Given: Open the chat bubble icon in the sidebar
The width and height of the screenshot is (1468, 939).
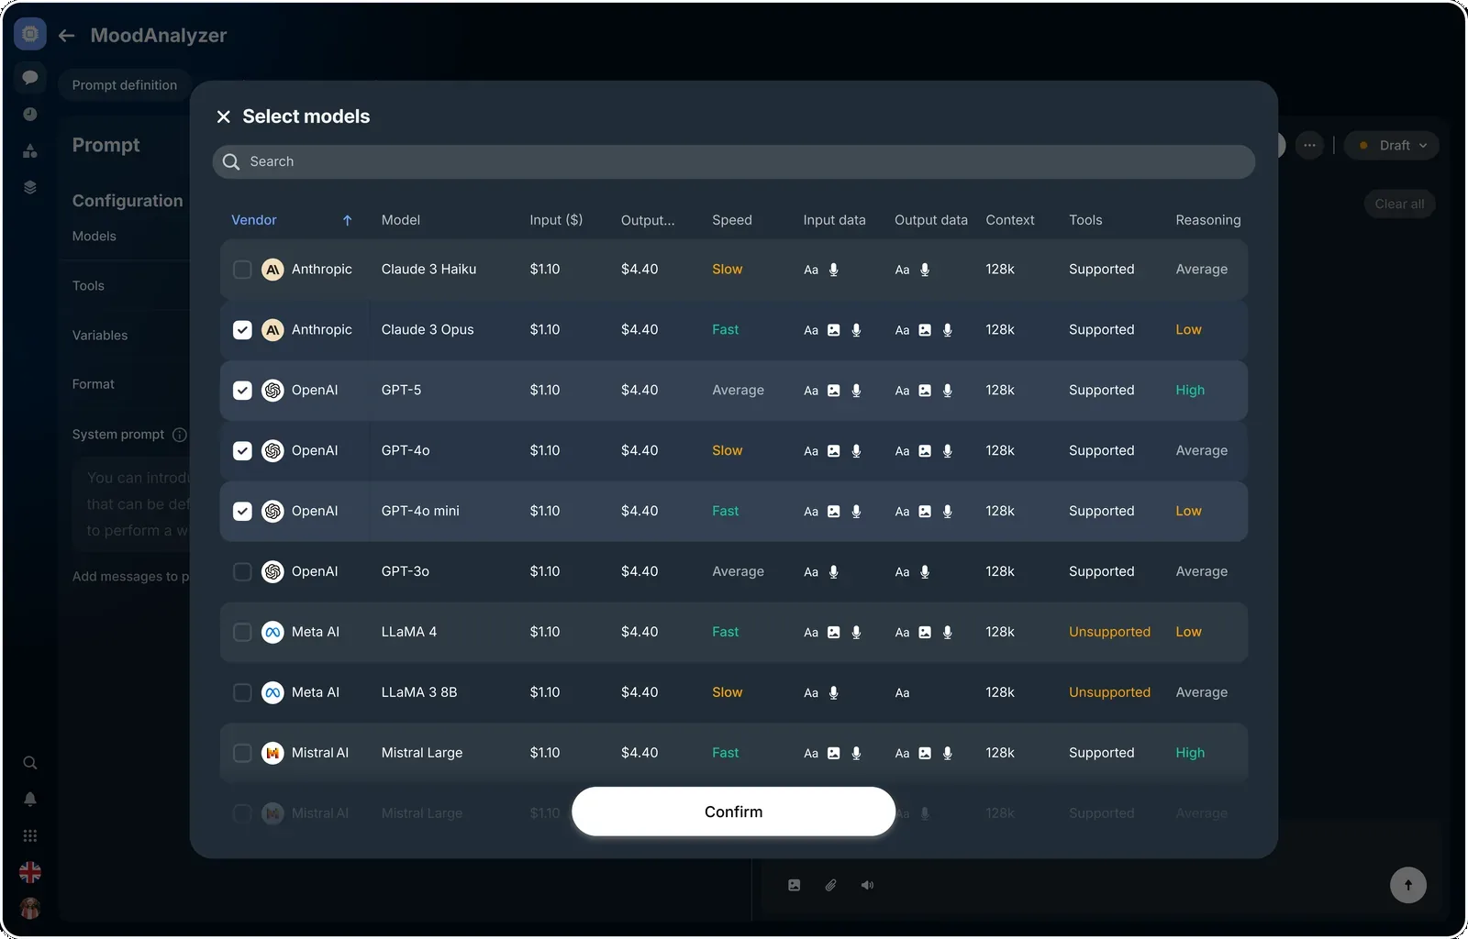Looking at the screenshot, I should pyautogui.click(x=30, y=77).
